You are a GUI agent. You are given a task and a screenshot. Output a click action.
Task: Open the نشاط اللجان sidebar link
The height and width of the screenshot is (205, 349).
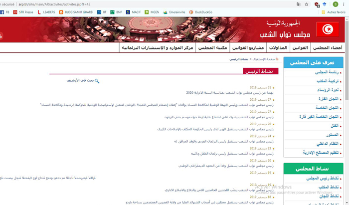pyautogui.click(x=329, y=196)
